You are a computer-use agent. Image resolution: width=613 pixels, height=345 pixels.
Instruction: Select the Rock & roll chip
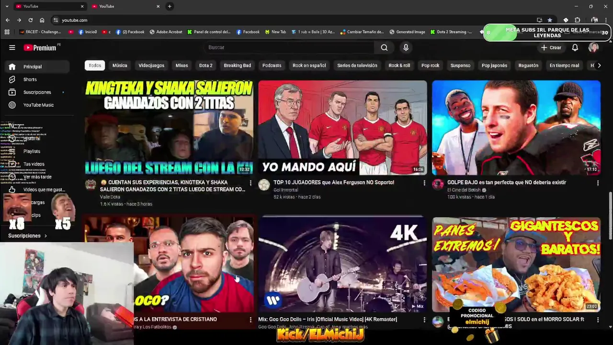pos(399,66)
